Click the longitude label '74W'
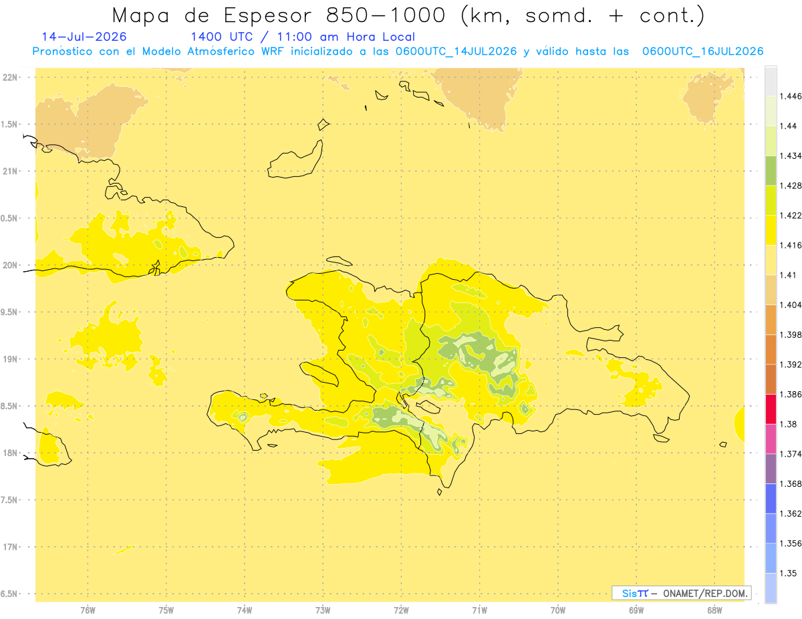The image size is (802, 619). (244, 610)
